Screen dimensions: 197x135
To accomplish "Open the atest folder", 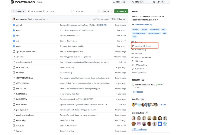I will tap(18, 30).
